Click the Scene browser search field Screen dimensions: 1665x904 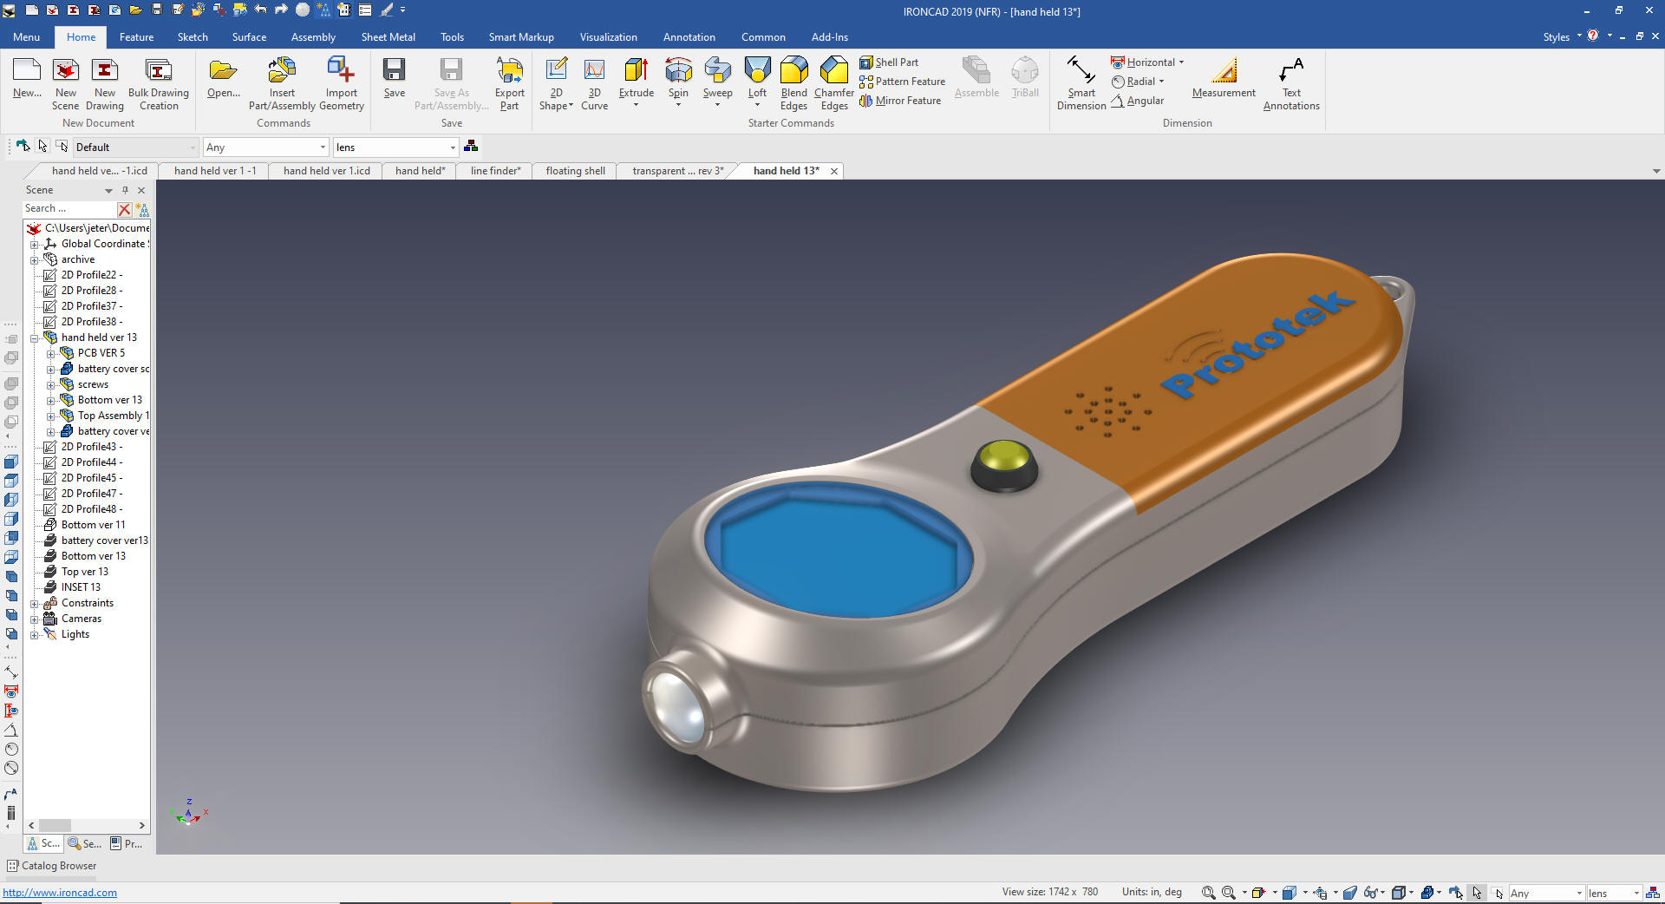[x=69, y=209]
